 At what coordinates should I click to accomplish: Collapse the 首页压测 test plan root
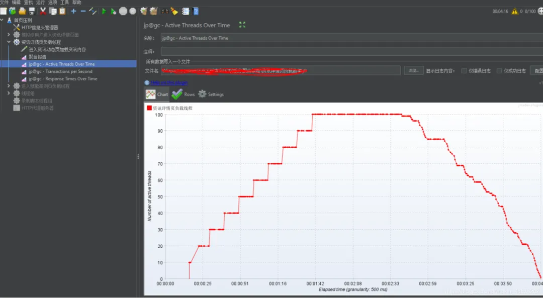(2, 20)
